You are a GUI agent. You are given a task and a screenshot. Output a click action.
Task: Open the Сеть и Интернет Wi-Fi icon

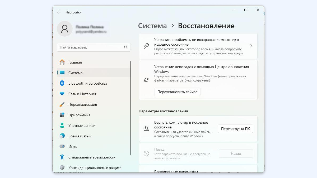point(62,94)
